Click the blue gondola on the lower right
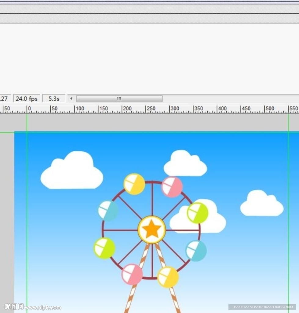Screen dimensions: 299x313 click(x=196, y=251)
